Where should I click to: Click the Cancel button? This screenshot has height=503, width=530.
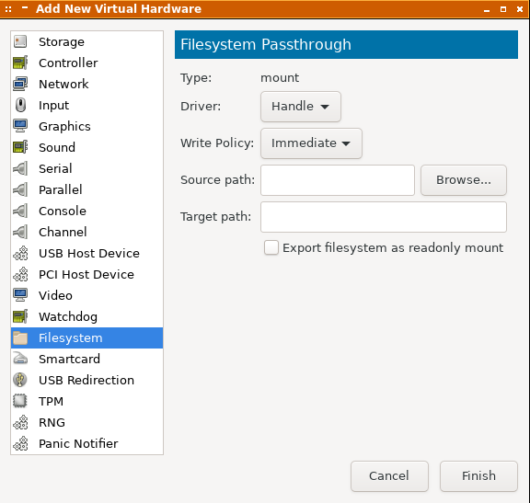pyautogui.click(x=389, y=476)
